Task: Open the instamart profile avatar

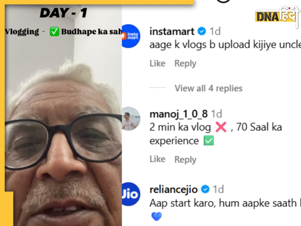Action: tap(131, 36)
